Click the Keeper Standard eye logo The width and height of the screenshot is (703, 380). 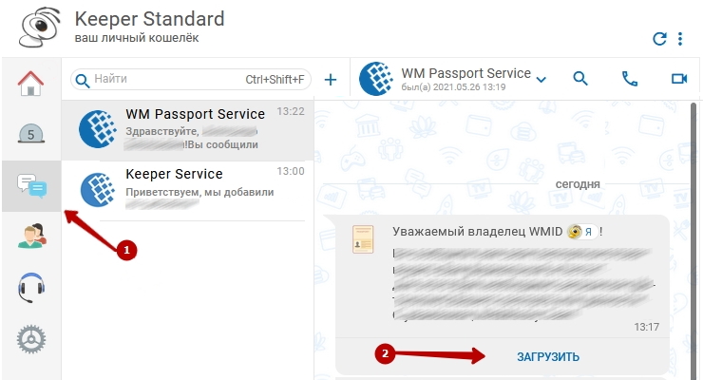(x=40, y=27)
